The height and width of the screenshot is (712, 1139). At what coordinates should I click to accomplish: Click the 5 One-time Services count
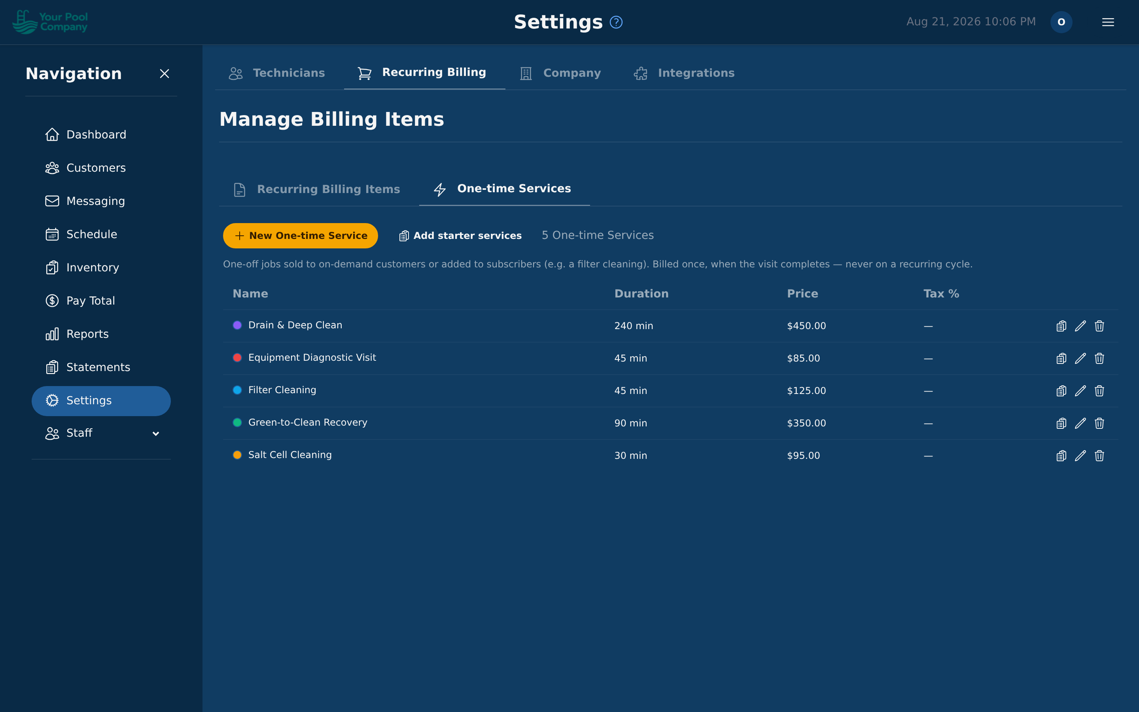[598, 235]
